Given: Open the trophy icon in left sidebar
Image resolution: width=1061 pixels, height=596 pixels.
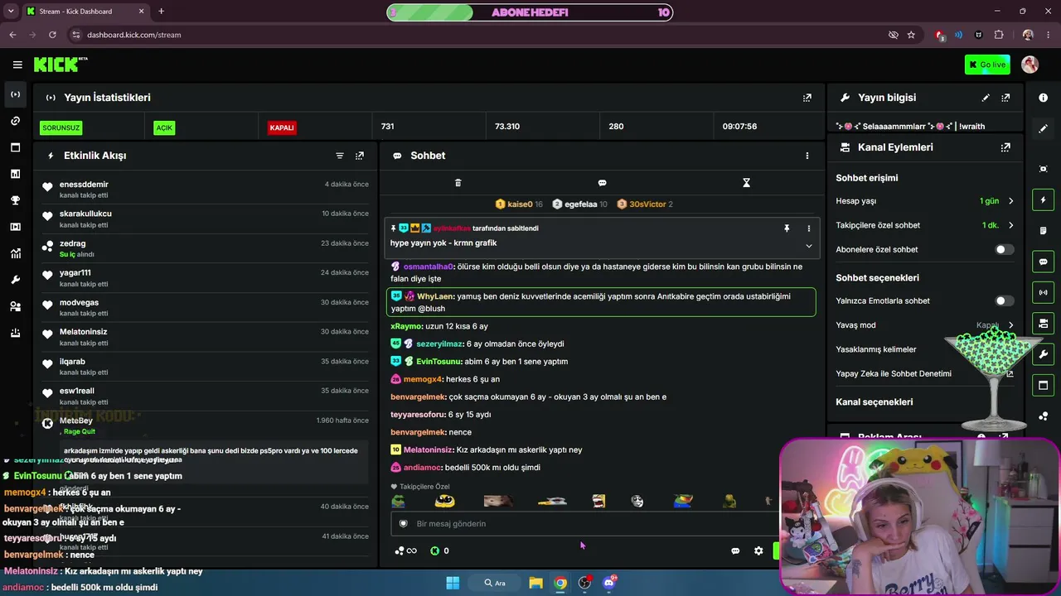Looking at the screenshot, I should click(15, 200).
